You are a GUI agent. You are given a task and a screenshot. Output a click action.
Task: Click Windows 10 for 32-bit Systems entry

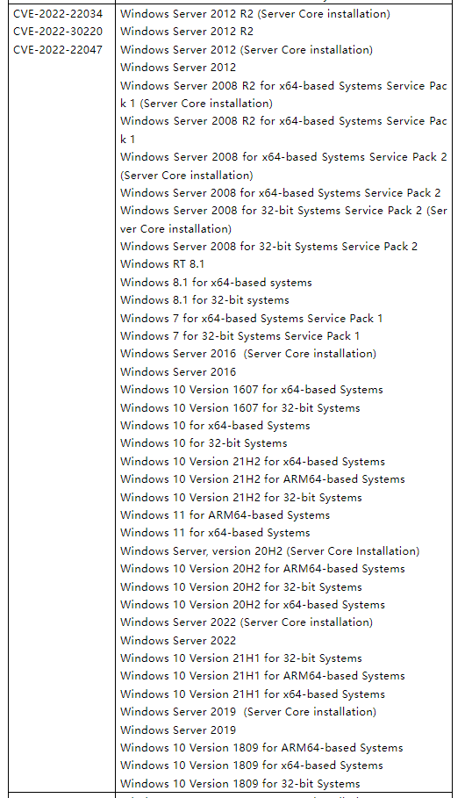pyautogui.click(x=204, y=443)
